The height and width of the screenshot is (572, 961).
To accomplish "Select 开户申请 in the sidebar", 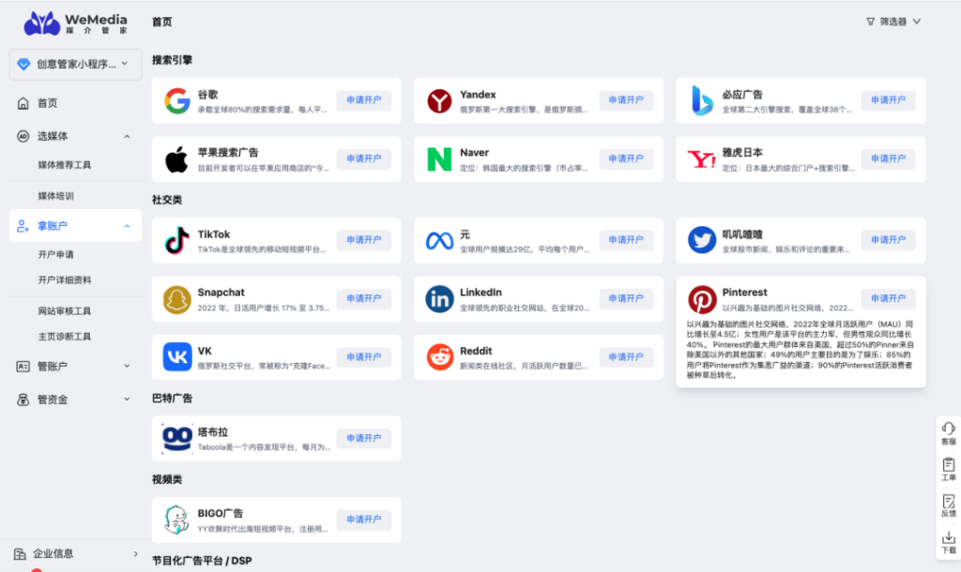I will coord(55,254).
